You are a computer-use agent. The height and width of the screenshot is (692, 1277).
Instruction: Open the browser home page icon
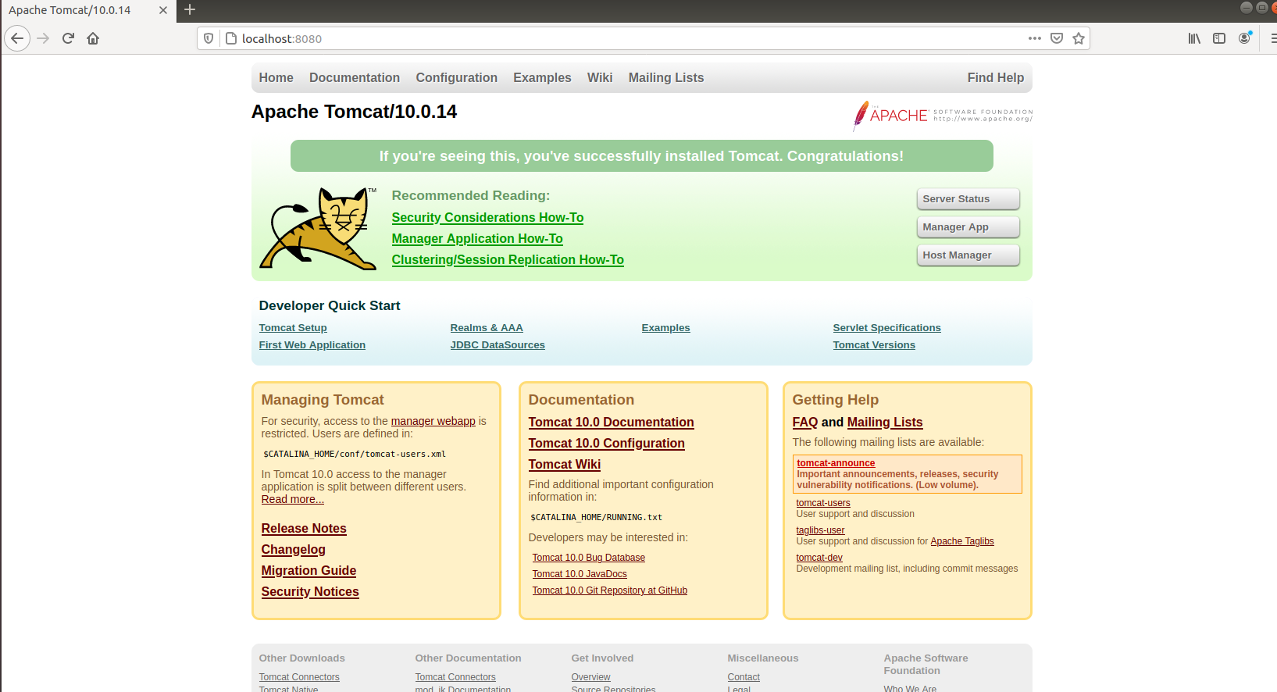click(93, 38)
